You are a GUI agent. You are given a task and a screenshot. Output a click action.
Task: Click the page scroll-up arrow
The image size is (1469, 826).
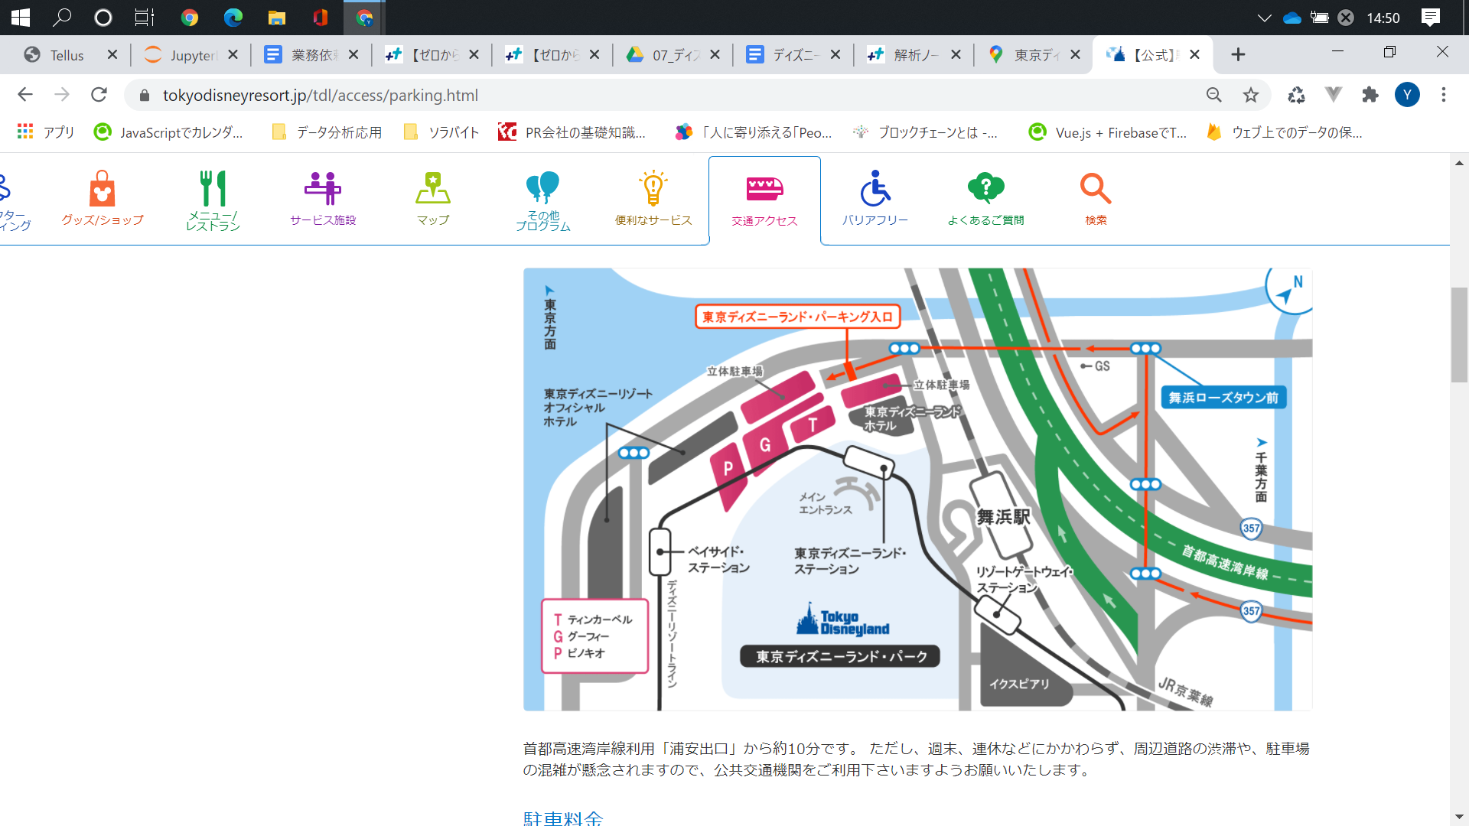pyautogui.click(x=1459, y=163)
